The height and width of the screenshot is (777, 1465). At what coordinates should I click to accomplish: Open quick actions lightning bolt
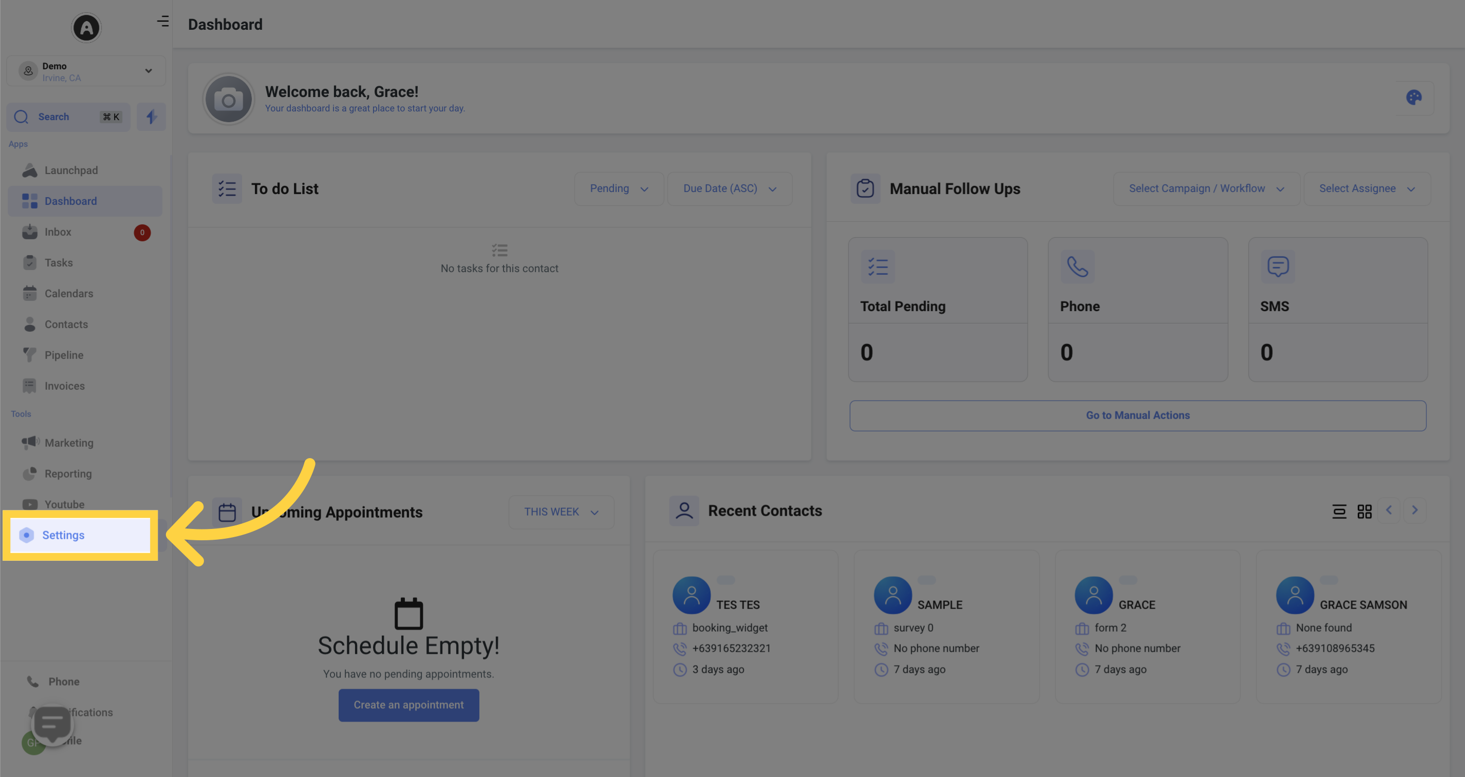tap(151, 117)
